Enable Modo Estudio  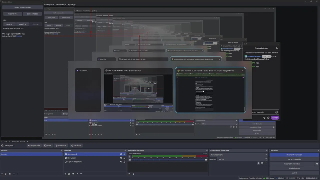click(294, 168)
